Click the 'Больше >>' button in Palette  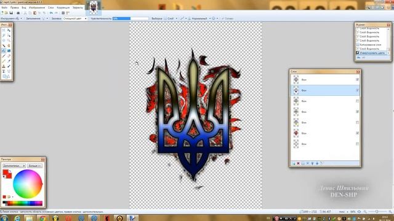pos(34,166)
